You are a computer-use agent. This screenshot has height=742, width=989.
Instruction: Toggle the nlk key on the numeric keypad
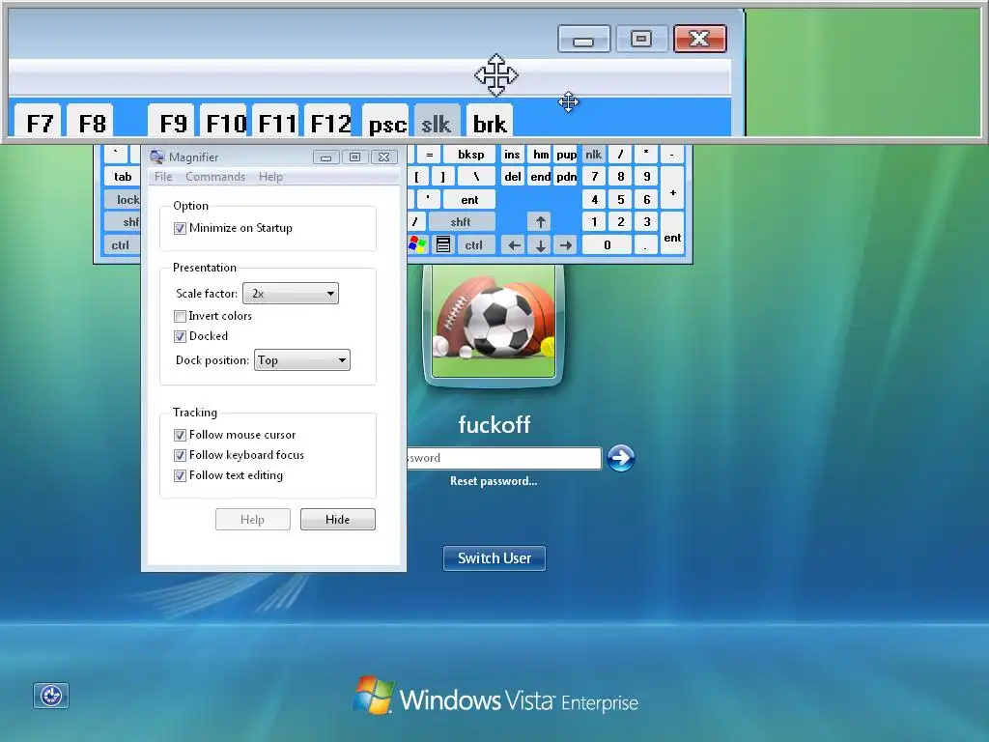pyautogui.click(x=593, y=155)
